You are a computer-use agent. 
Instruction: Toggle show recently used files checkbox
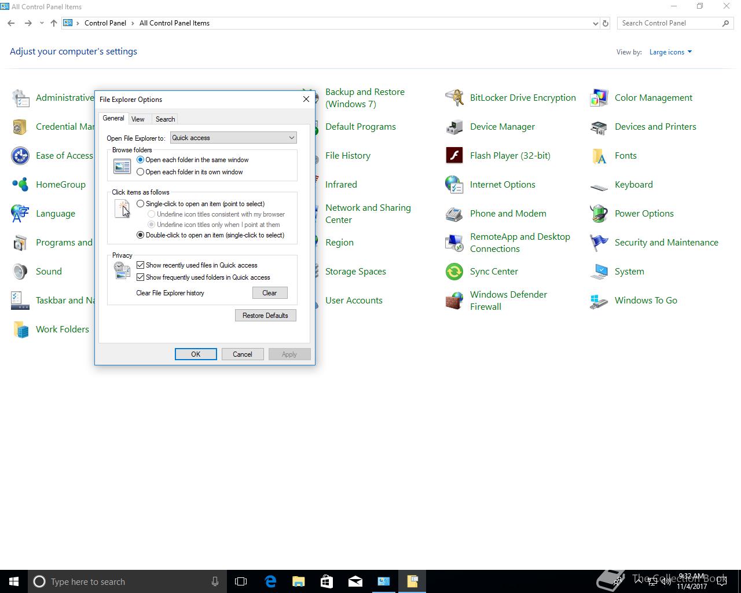(140, 265)
